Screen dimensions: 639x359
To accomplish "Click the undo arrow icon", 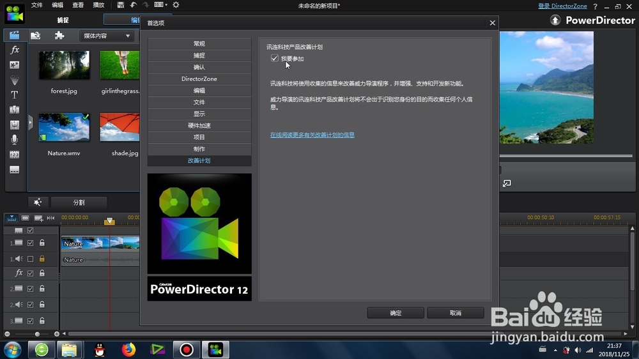I will pyautogui.click(x=134, y=5).
